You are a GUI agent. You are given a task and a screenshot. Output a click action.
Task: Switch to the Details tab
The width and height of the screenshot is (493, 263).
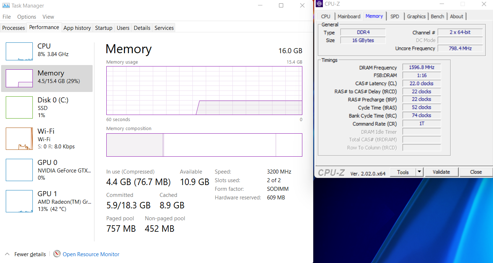point(142,28)
